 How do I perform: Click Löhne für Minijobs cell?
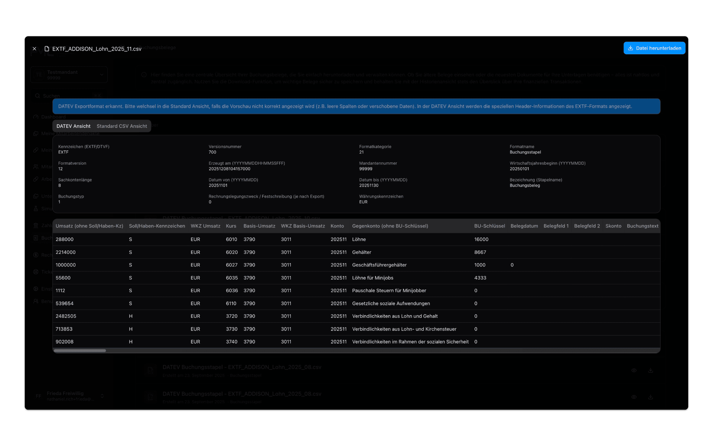tap(410, 278)
